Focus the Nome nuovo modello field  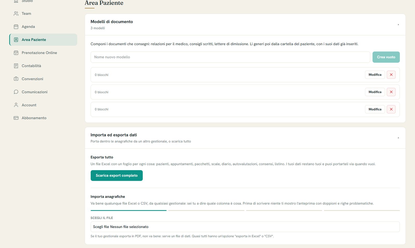click(x=230, y=57)
